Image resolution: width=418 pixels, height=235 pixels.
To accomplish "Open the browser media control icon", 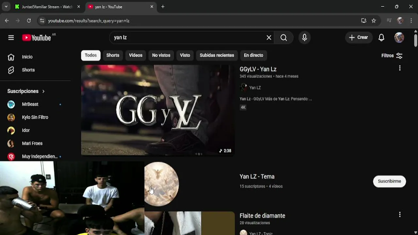I will [x=389, y=21].
